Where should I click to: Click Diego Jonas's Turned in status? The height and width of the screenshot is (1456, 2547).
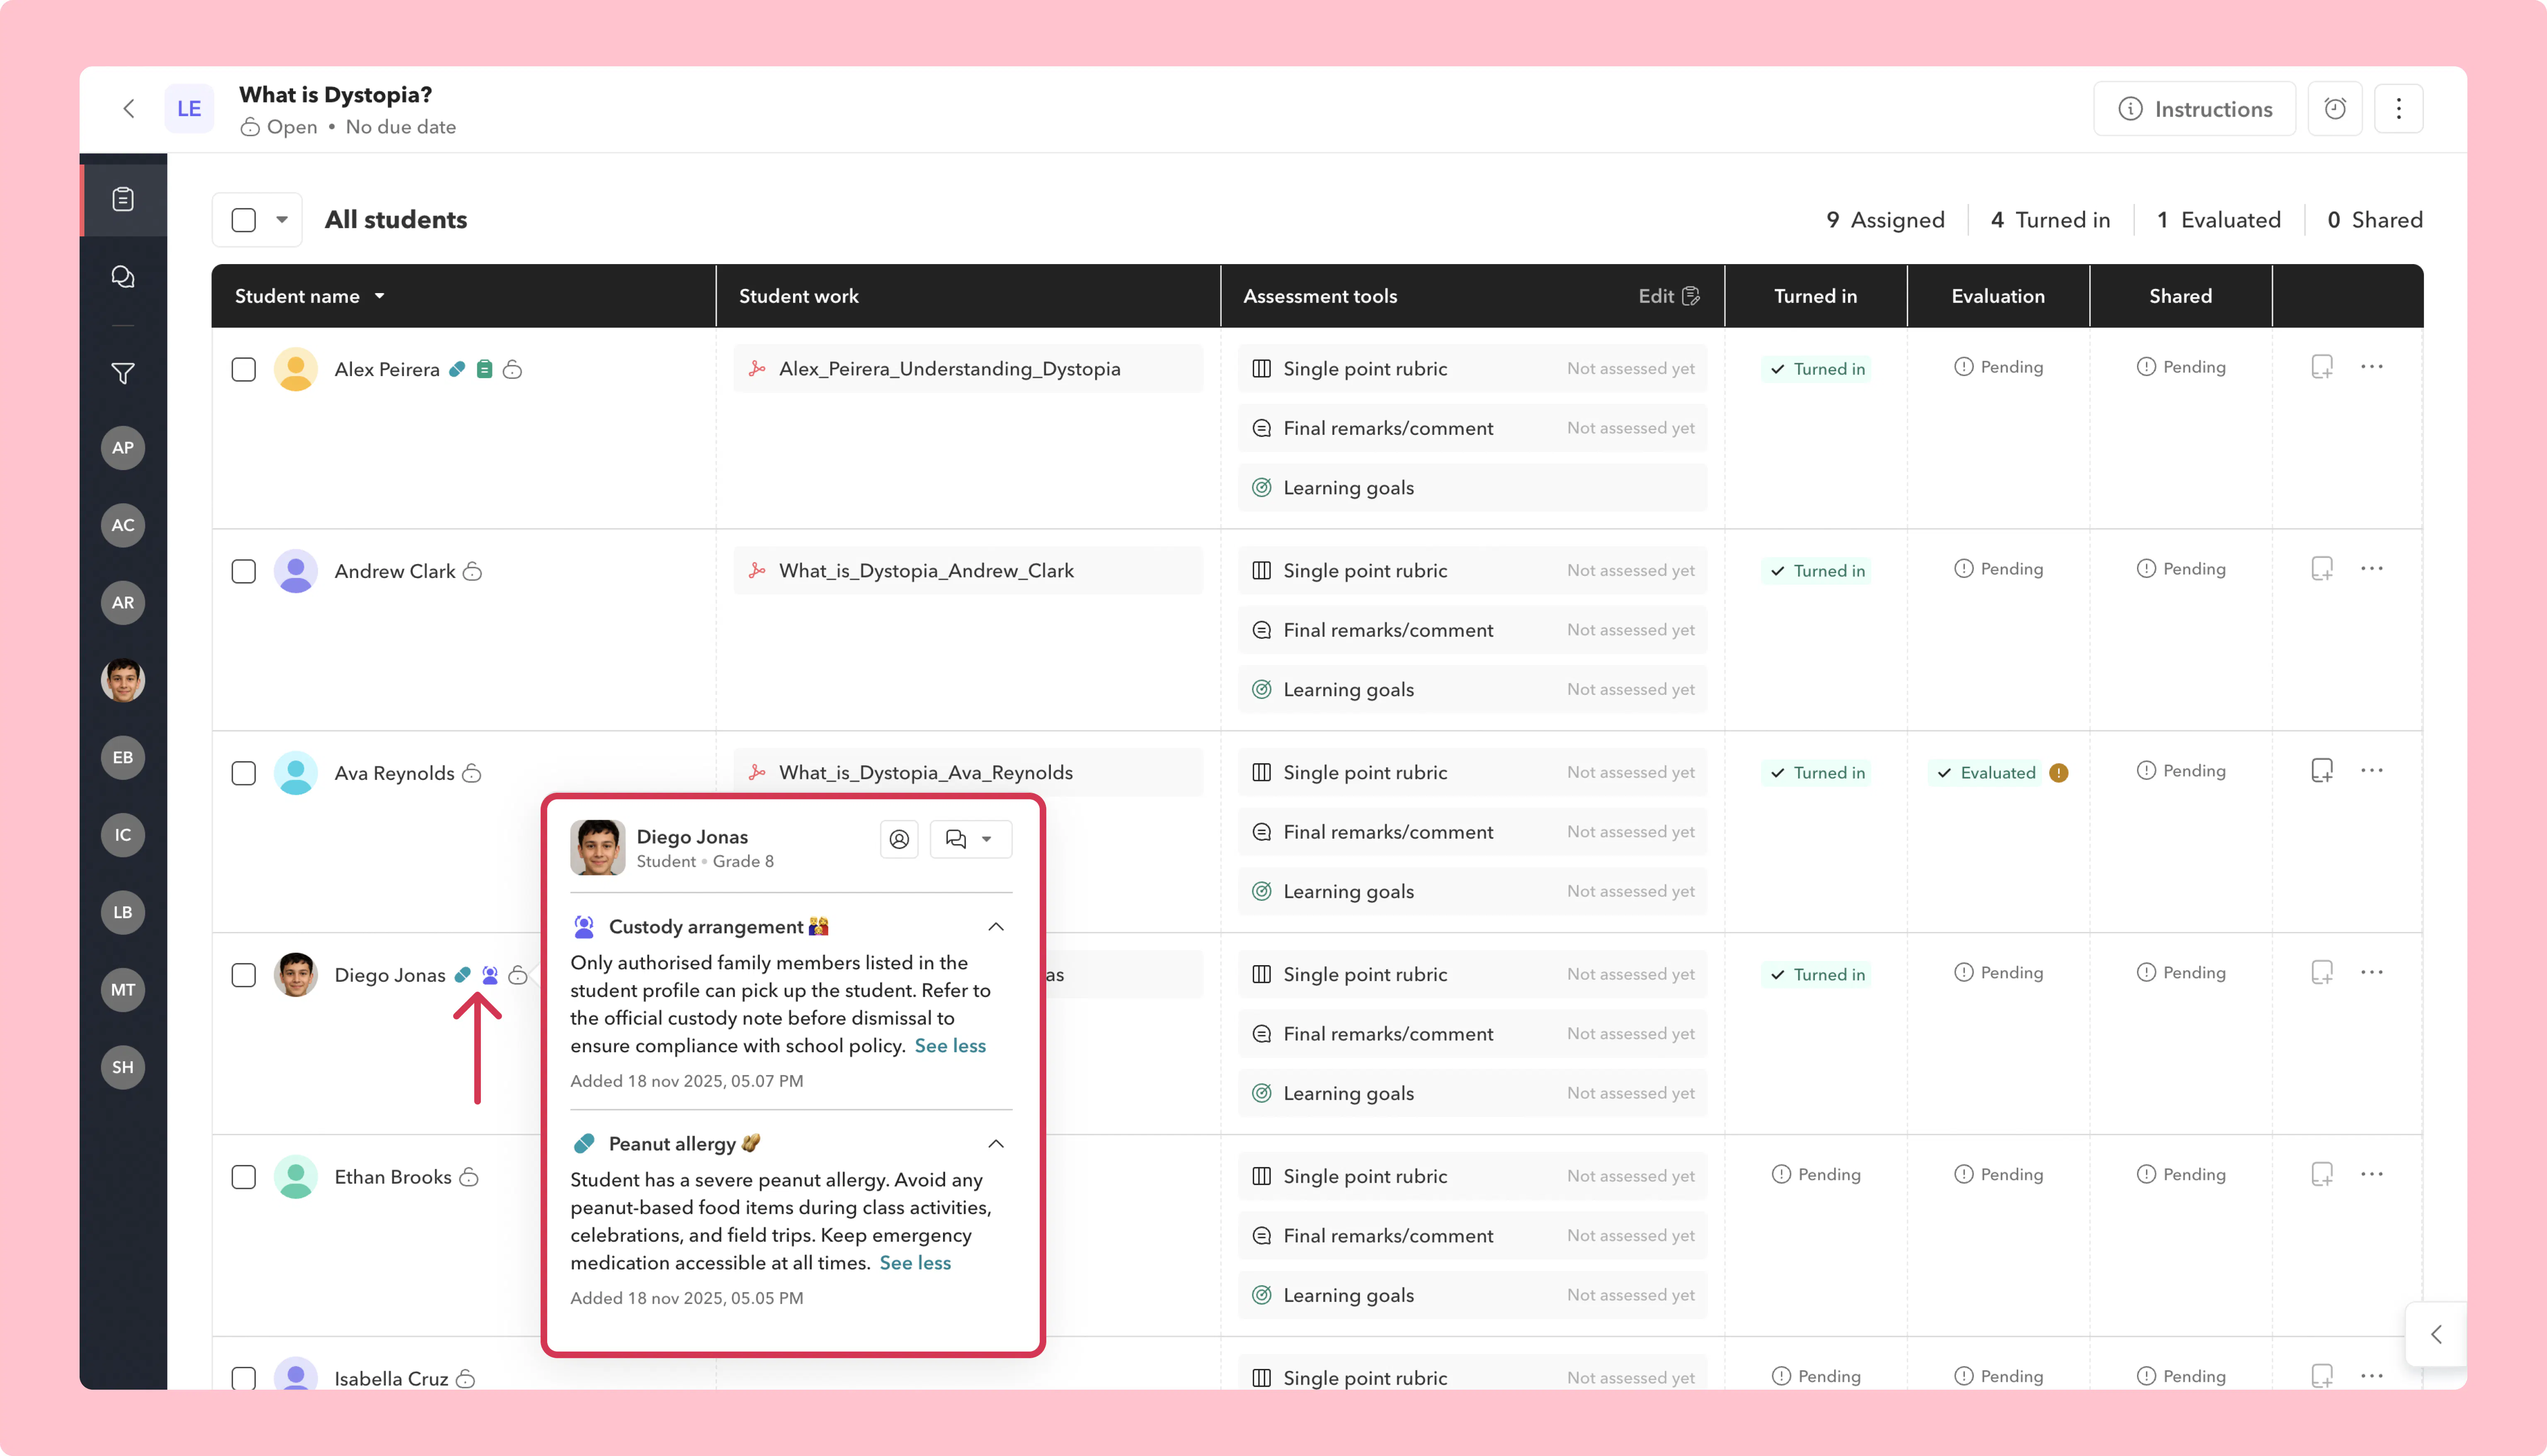(1816, 975)
